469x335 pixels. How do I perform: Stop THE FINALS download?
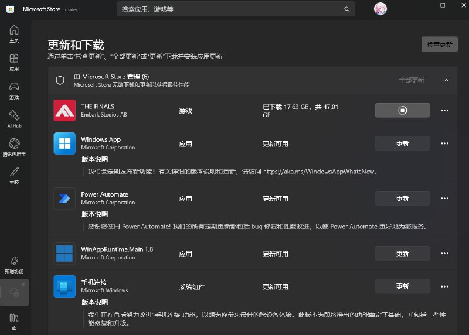(x=403, y=110)
